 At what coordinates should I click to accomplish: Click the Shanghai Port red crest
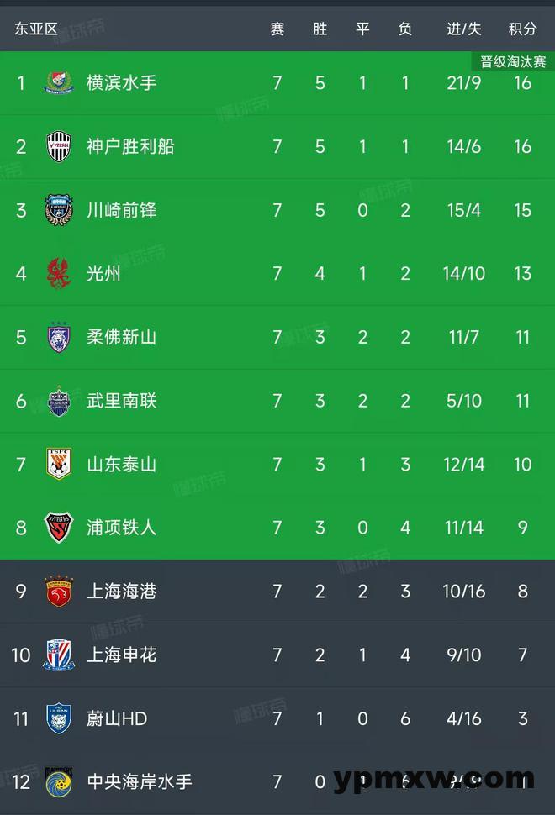tap(58, 592)
